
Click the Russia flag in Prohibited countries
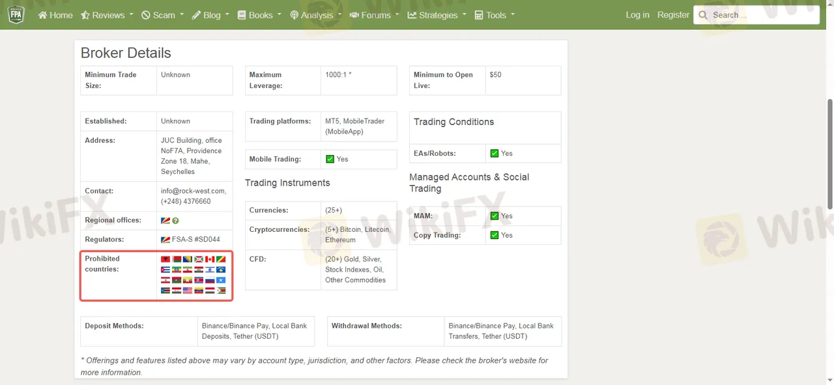click(210, 280)
